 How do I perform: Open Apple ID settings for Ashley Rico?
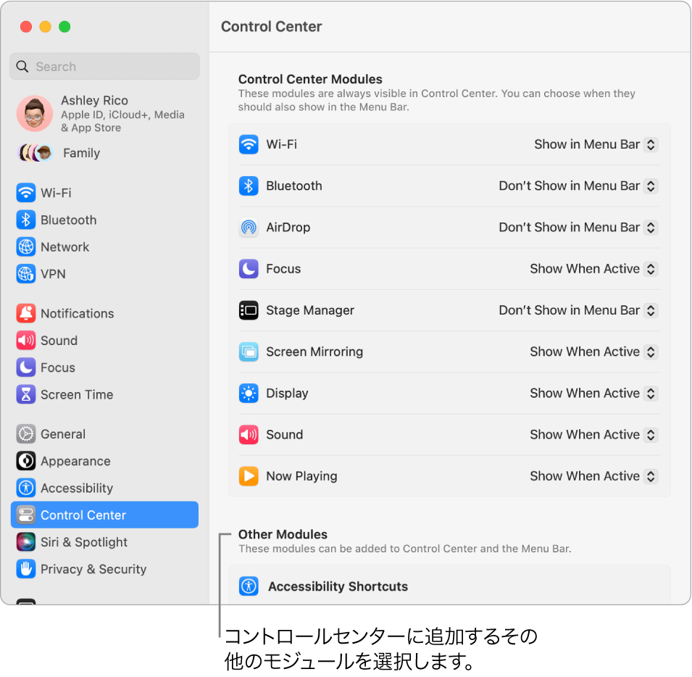(94, 114)
